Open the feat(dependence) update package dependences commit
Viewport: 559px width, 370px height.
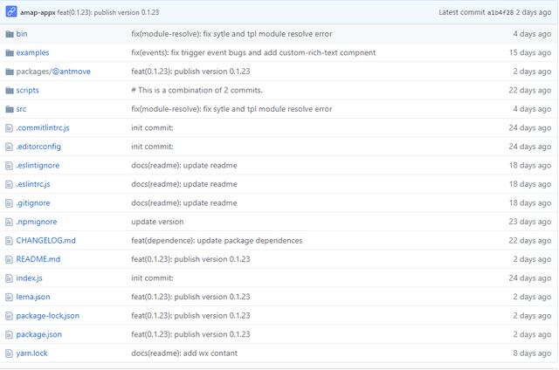tap(217, 241)
